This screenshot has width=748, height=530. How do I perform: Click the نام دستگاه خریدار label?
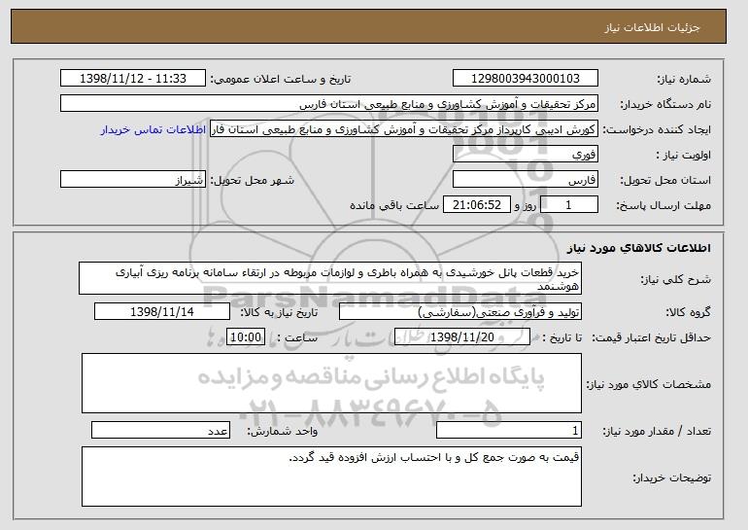[665, 105]
